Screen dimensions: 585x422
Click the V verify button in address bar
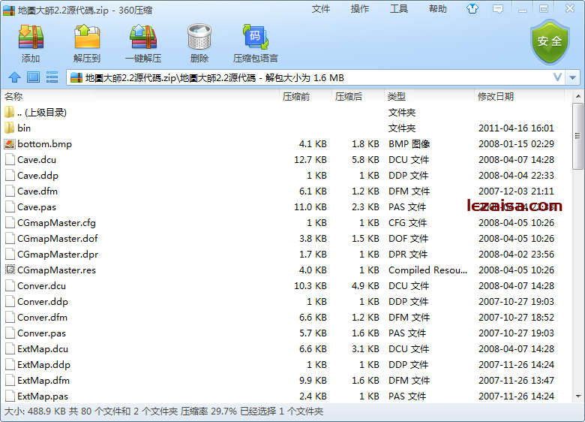coord(557,77)
